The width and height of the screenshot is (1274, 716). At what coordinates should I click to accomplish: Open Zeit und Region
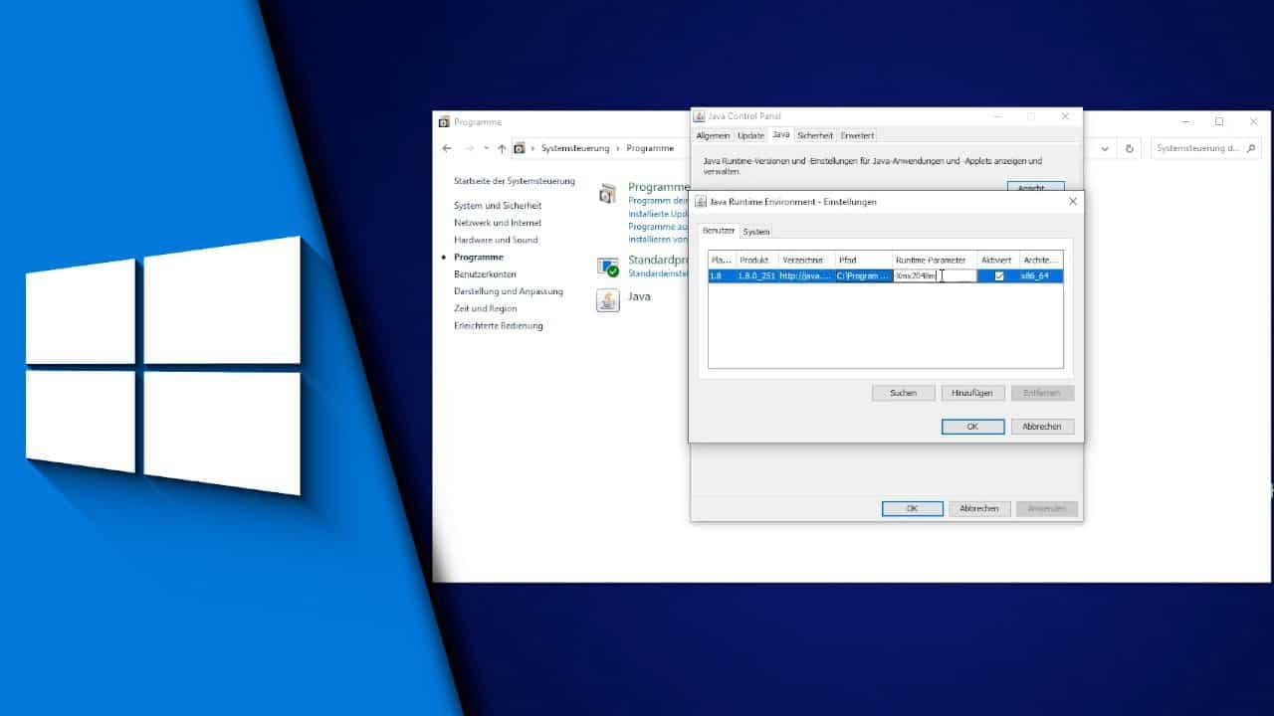[x=486, y=308]
